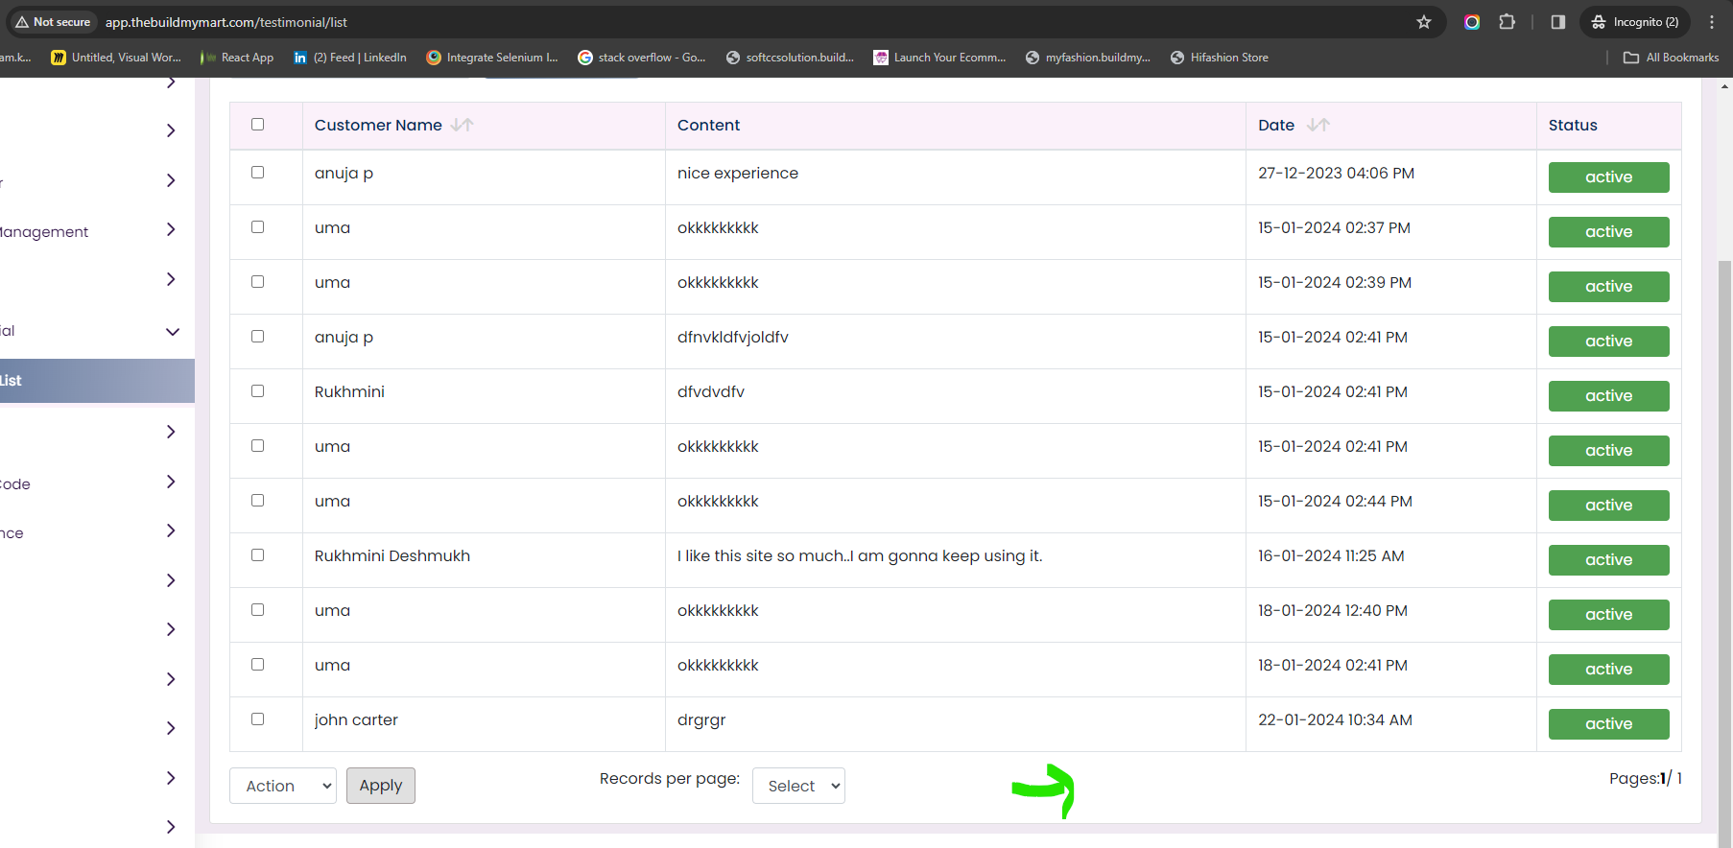Click the Customer Name column header
The height and width of the screenshot is (848, 1733).
[x=378, y=126]
